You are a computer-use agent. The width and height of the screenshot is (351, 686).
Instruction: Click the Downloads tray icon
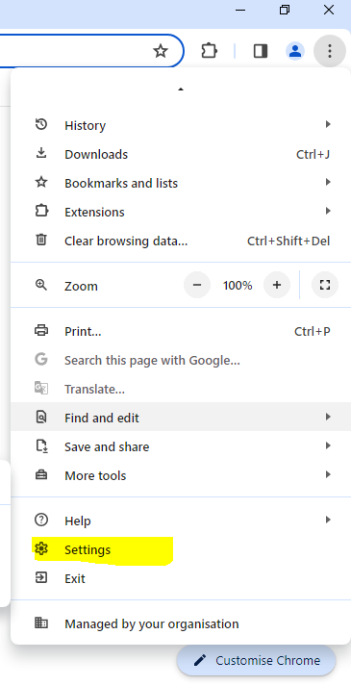pyautogui.click(x=41, y=153)
